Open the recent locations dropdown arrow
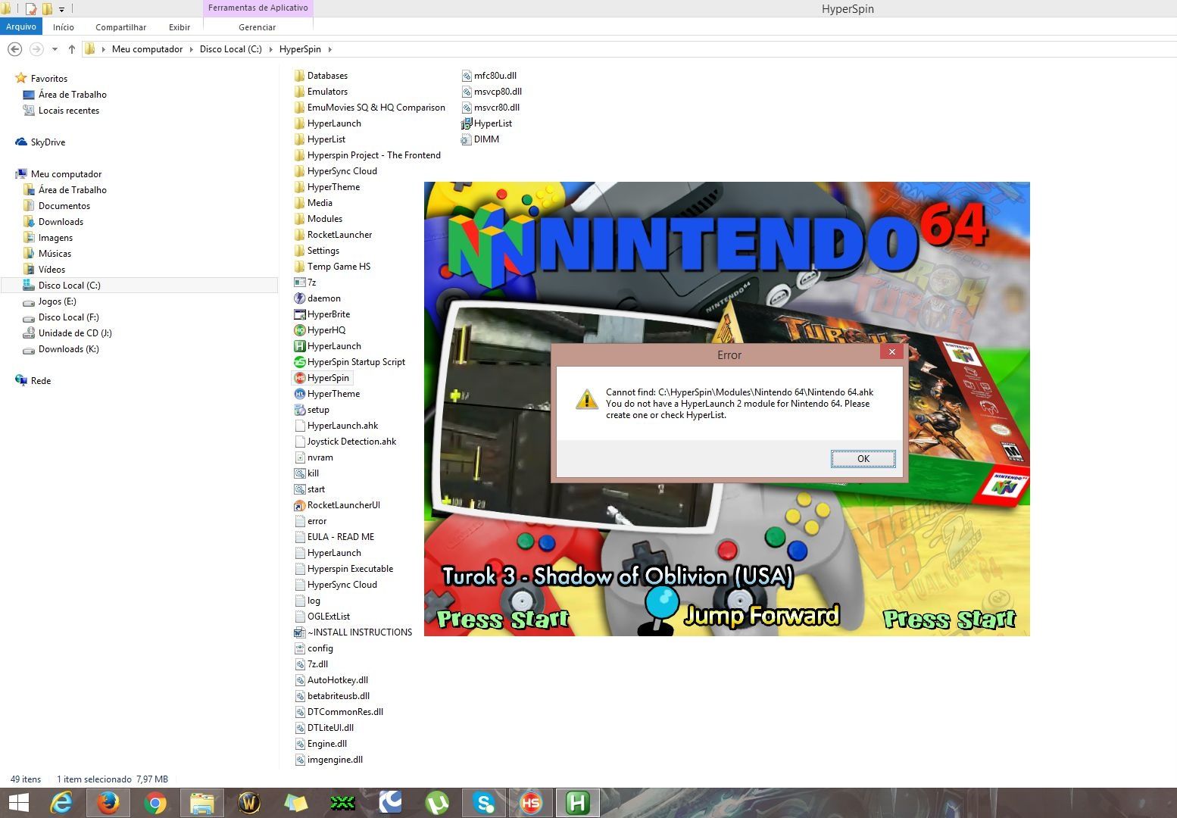1177x818 pixels. tap(55, 49)
